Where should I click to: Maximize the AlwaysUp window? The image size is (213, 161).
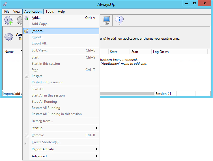[195, 3]
